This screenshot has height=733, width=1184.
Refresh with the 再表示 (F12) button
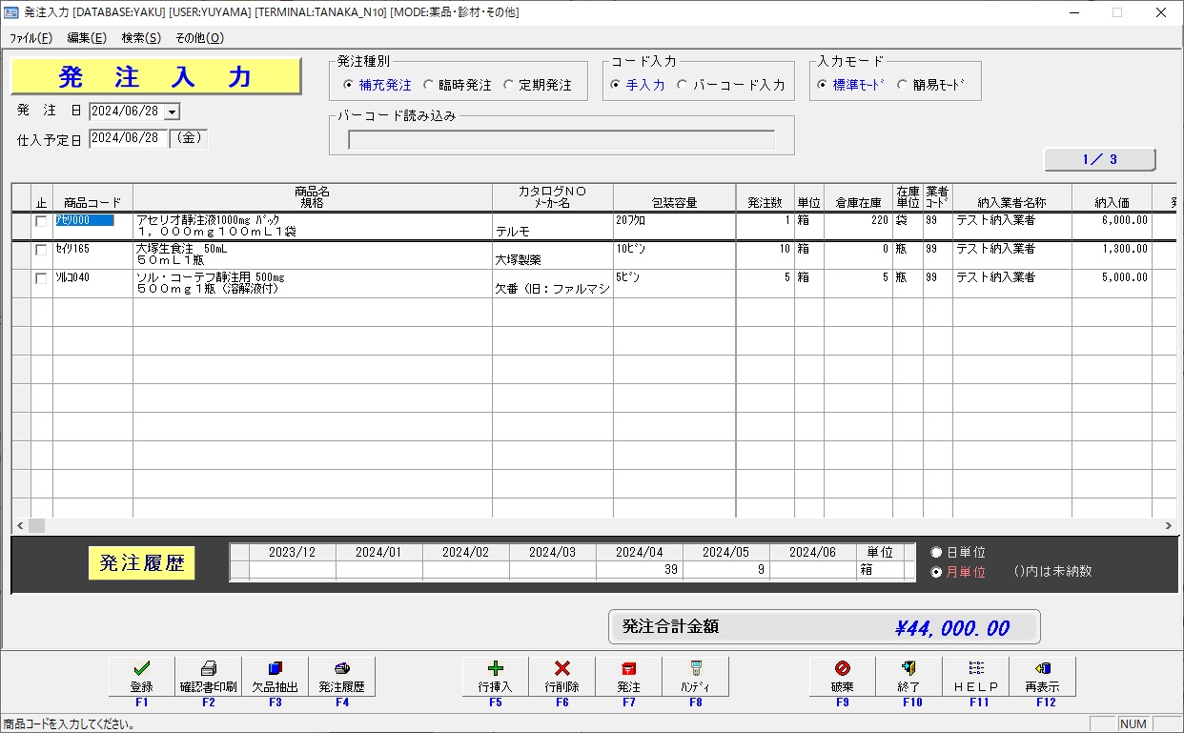pos(1042,677)
